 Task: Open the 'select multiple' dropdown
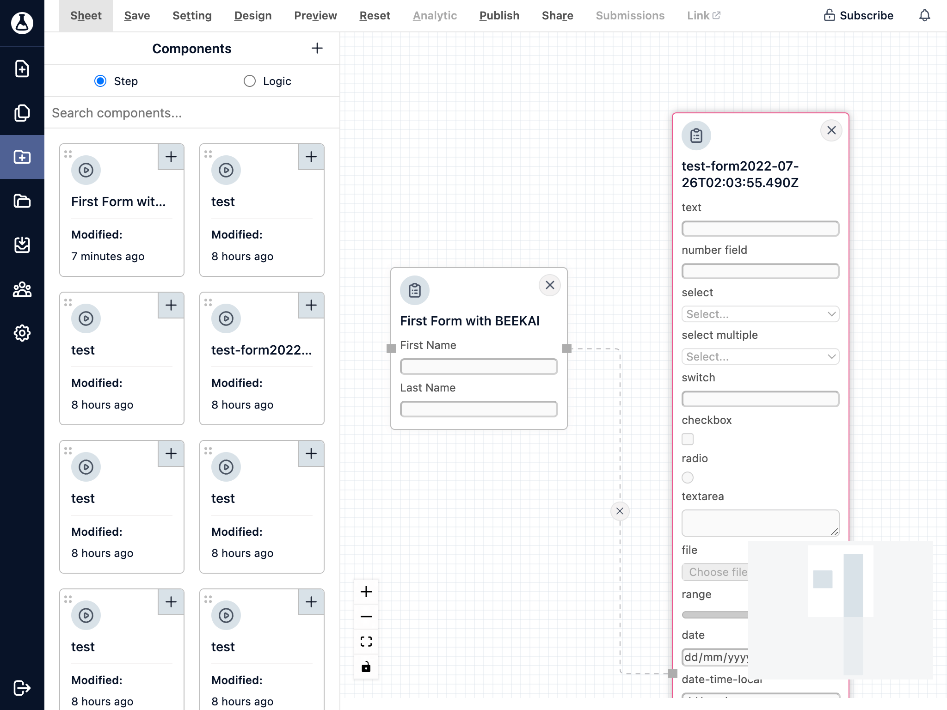[x=761, y=357]
